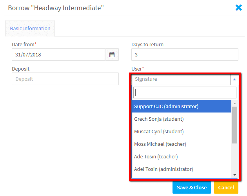Collapse the User dropdown arrow

pyautogui.click(x=234, y=80)
